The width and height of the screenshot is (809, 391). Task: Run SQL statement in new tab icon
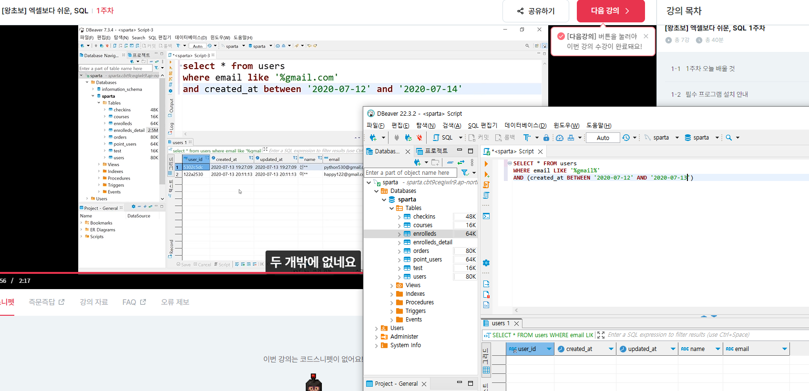click(486, 175)
